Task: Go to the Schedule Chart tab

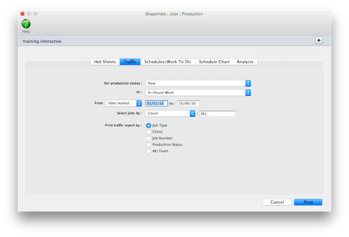Action: pos(214,62)
